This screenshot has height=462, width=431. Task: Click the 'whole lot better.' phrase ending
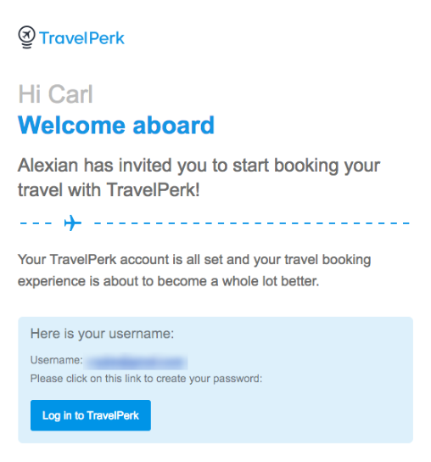(x=271, y=281)
